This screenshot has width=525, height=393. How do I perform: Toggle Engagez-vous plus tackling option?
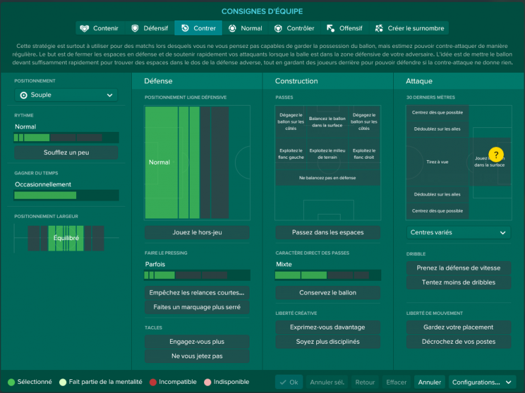tap(197, 341)
